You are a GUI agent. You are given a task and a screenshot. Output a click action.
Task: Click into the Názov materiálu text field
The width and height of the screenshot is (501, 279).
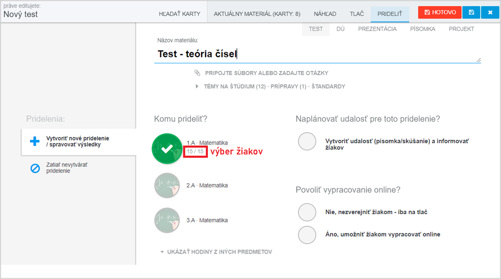point(317,54)
